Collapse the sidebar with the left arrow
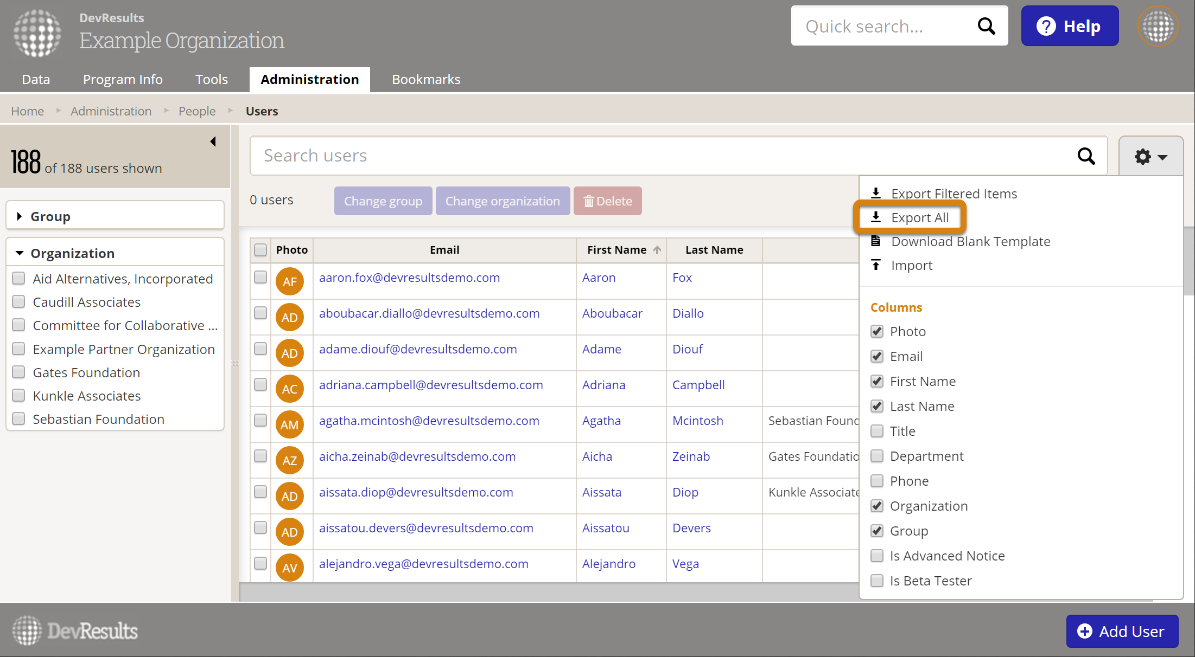Viewport: 1195px width, 657px height. click(213, 141)
